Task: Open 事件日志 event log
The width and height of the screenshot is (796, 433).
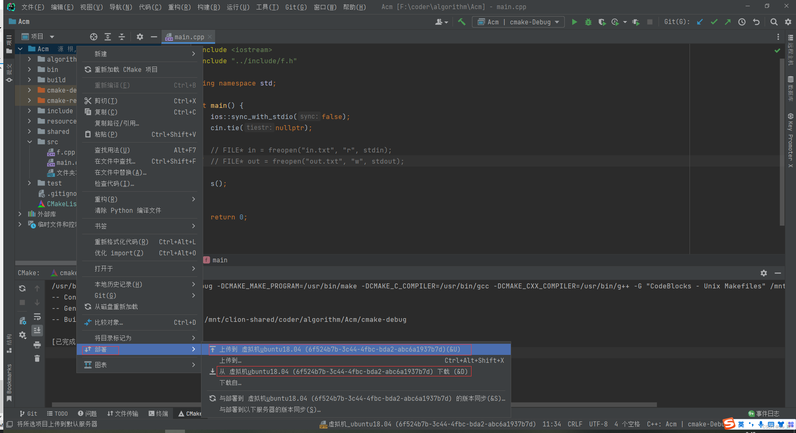Action: tap(763, 414)
